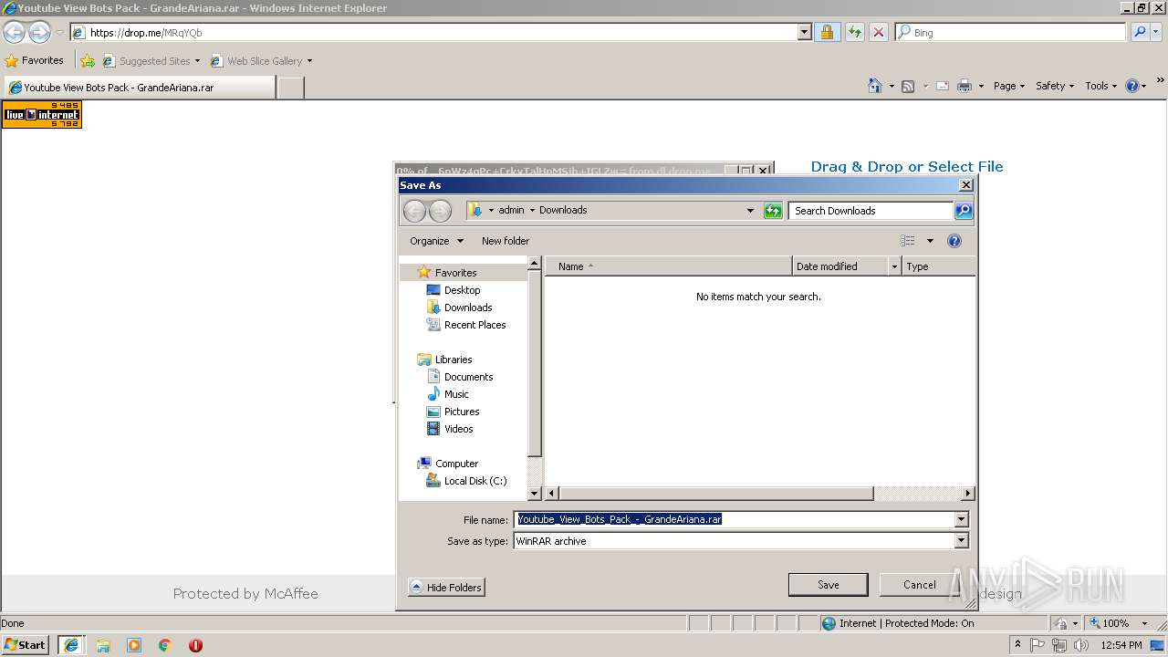Click the Save As dialog forward arrow
This screenshot has width=1168, height=657.
click(440, 211)
